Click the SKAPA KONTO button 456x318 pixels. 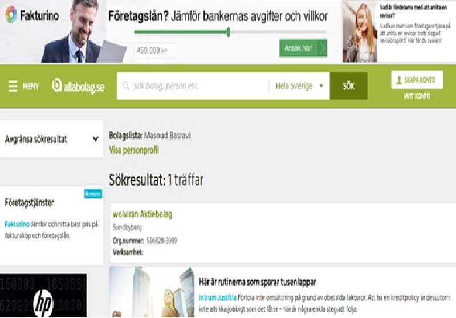[x=417, y=80]
